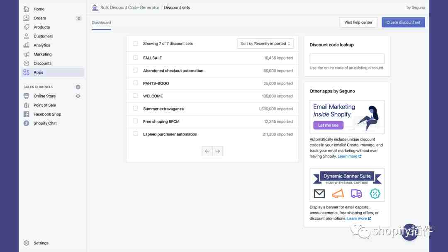The image size is (448, 252).
Task: Open Discounts in the sidebar menu
Action: (42, 63)
